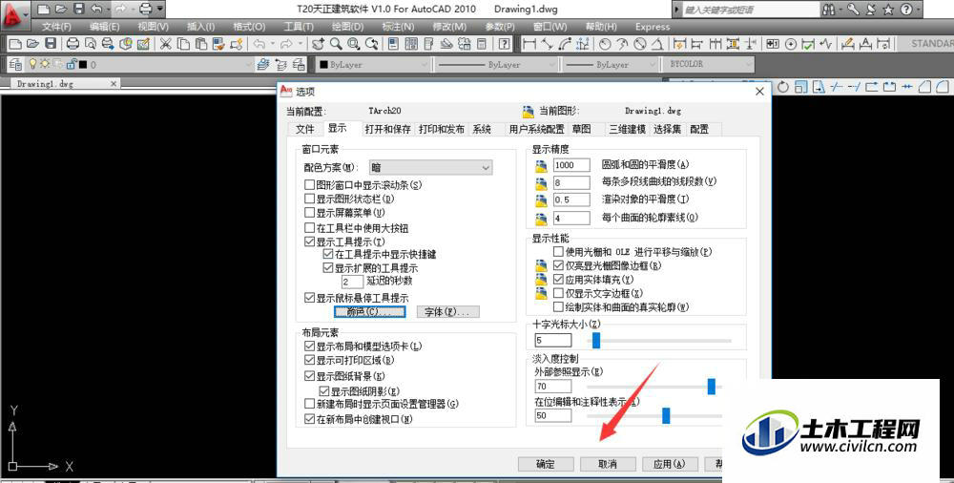Click Make Object's Layer Current icon
The height and width of the screenshot is (483, 954).
point(263,64)
